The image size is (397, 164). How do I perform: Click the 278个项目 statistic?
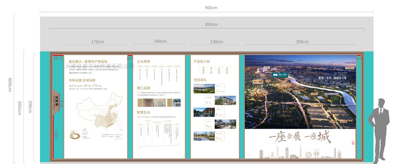[x=98, y=85]
